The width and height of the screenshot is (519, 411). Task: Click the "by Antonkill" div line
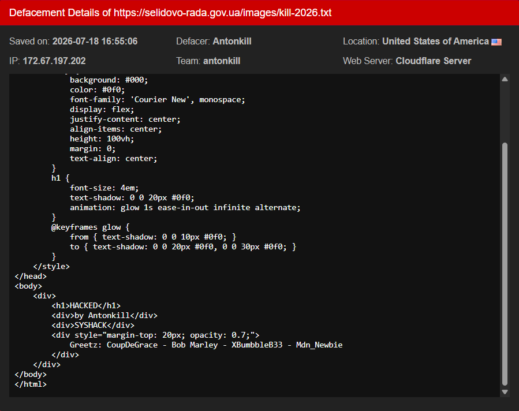click(x=104, y=316)
